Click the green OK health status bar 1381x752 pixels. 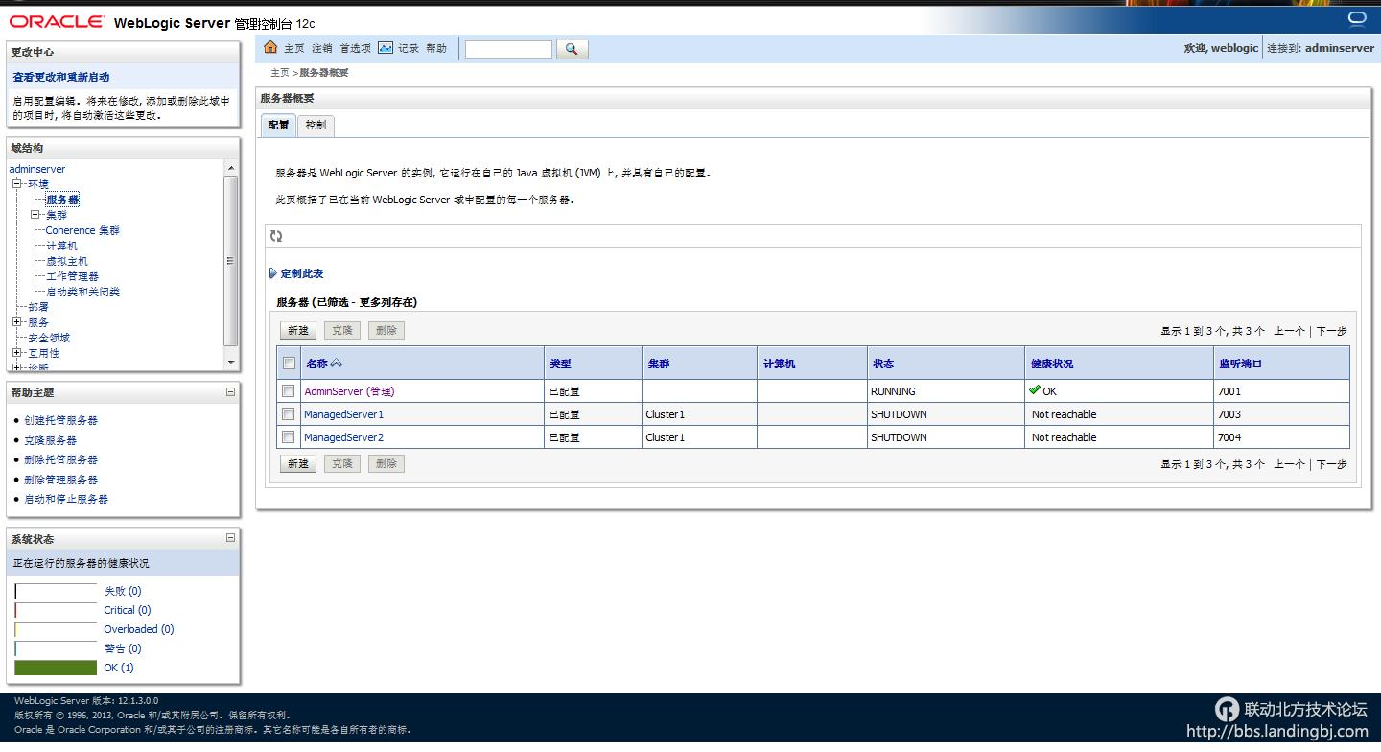(56, 668)
